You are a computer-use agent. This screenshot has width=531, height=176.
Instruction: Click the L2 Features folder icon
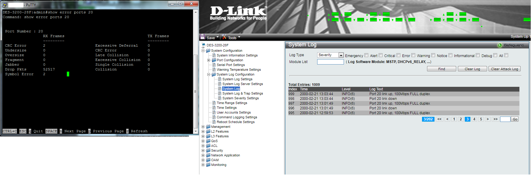pos(208,131)
